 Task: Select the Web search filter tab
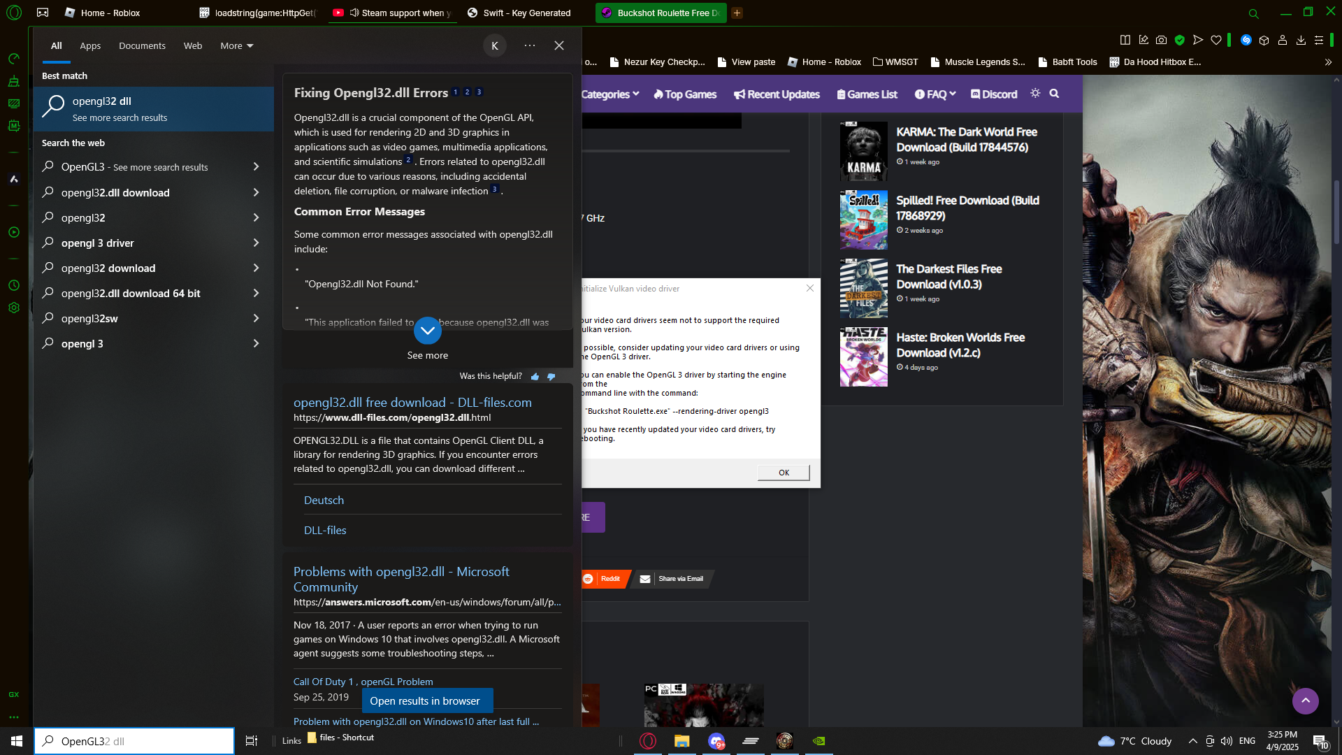193,46
